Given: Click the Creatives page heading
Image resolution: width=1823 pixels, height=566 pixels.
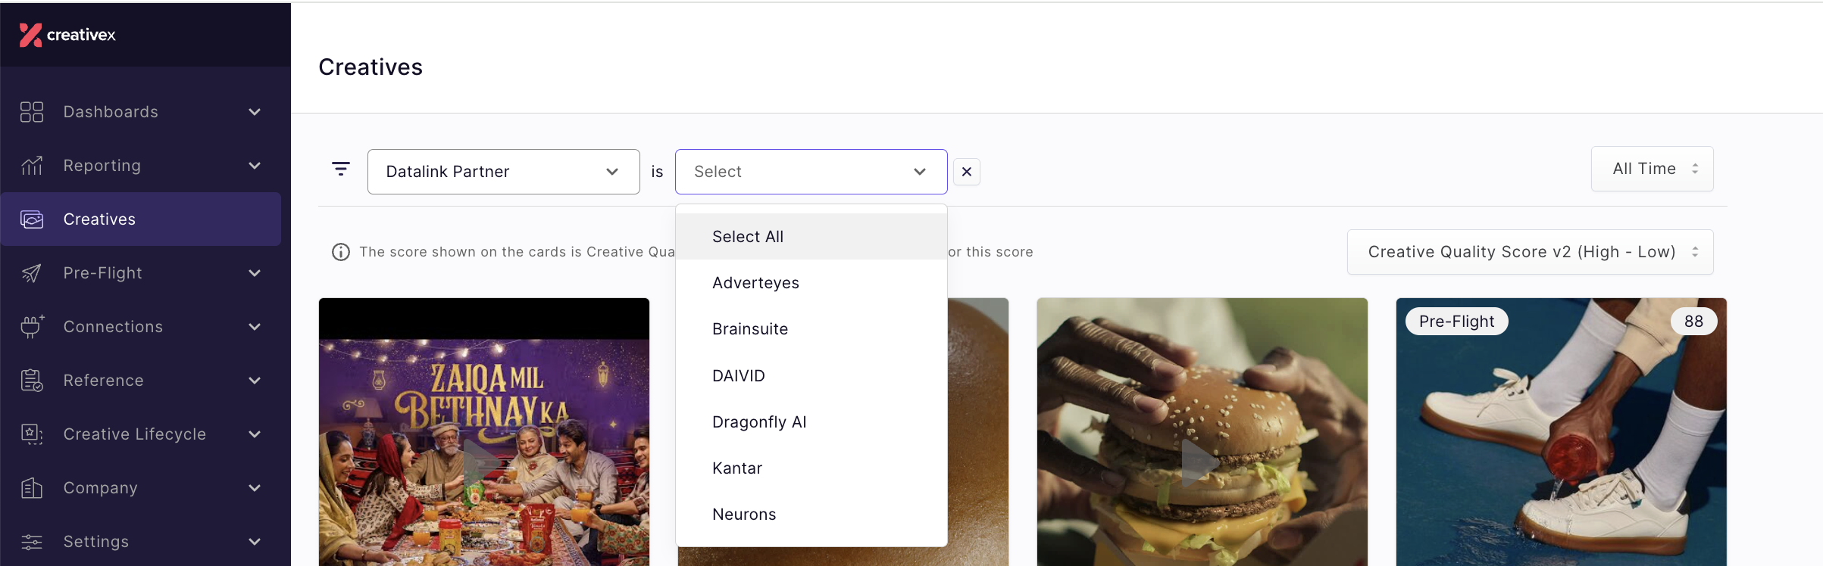Looking at the screenshot, I should coord(371,67).
